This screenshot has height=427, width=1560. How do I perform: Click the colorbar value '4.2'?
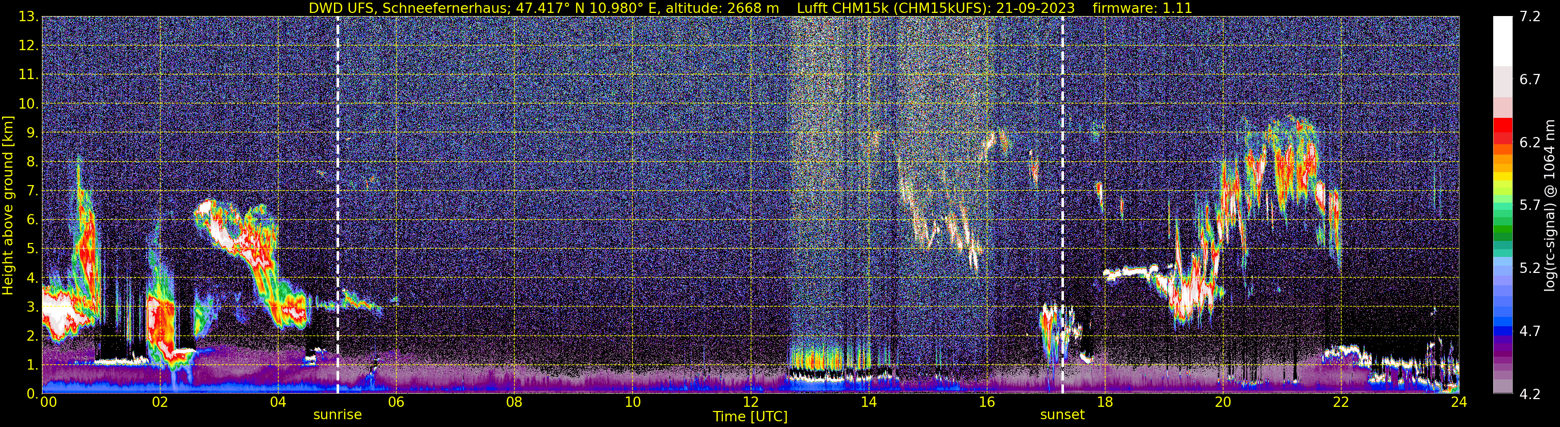tap(1530, 394)
